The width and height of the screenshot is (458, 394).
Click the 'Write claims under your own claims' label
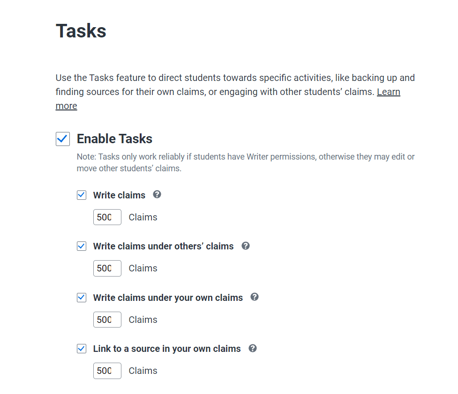[x=168, y=298]
